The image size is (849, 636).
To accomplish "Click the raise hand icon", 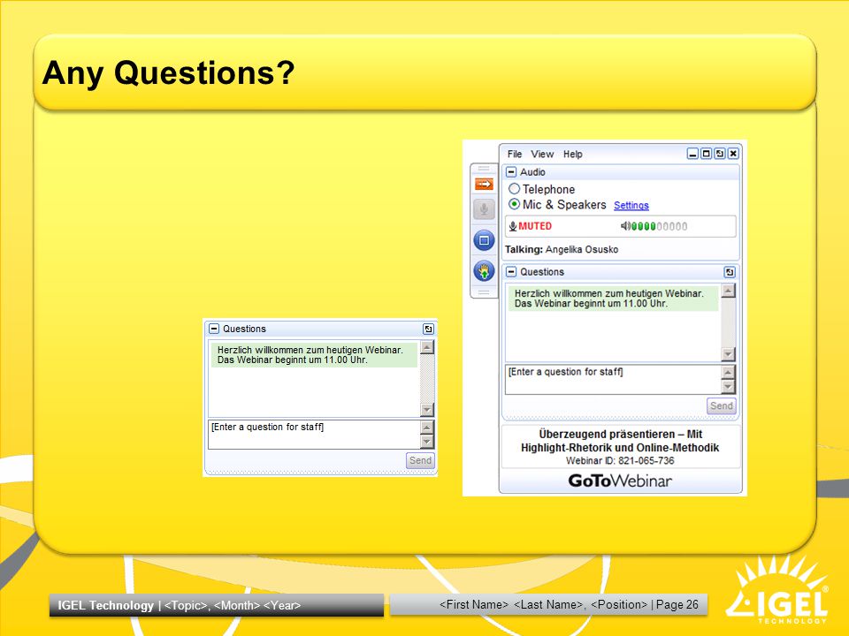I will 484,271.
